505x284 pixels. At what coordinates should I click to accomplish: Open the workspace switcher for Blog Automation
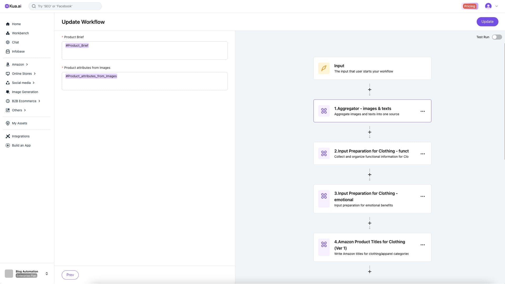47,274
